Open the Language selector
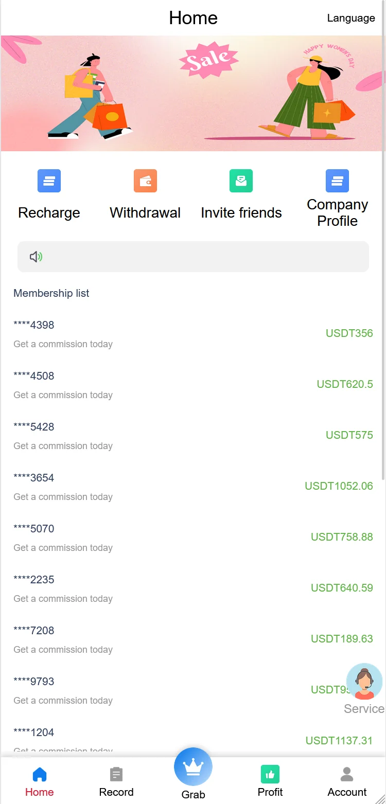 tap(351, 18)
